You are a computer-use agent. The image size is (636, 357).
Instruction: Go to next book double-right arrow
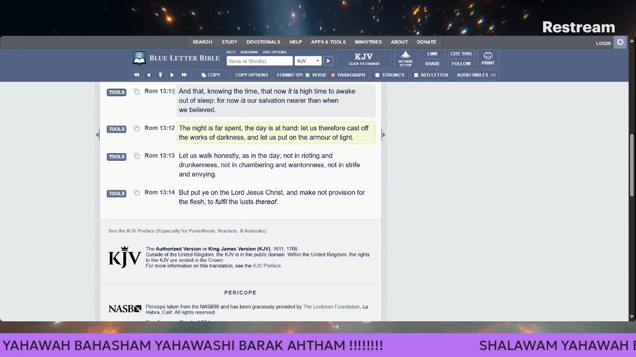pos(184,75)
